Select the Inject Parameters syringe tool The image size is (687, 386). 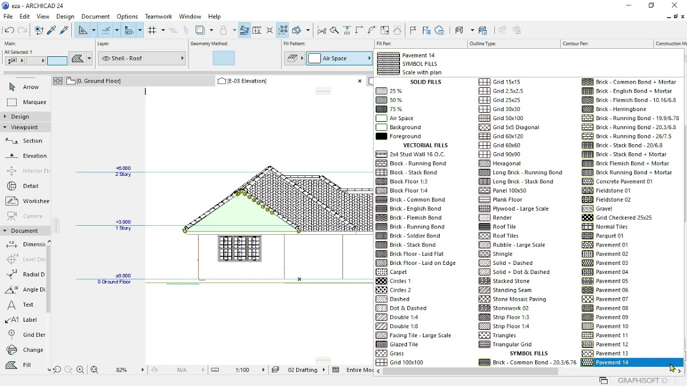click(64, 31)
